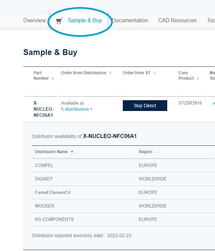The height and width of the screenshot is (251, 215).
Task: Open the Overview tab
Action: (x=34, y=21)
